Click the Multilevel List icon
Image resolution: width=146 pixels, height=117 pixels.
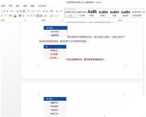38,11
